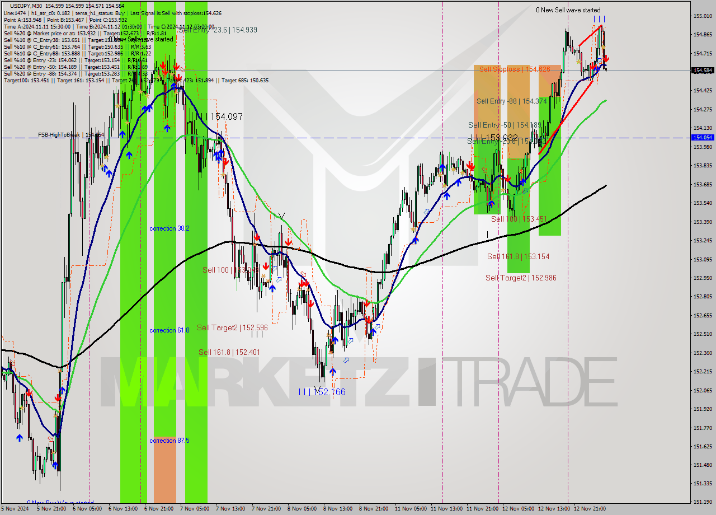Click the 'Sell Entry -88 | 154.374' label
Screen dimensions: 716x515
[511, 101]
